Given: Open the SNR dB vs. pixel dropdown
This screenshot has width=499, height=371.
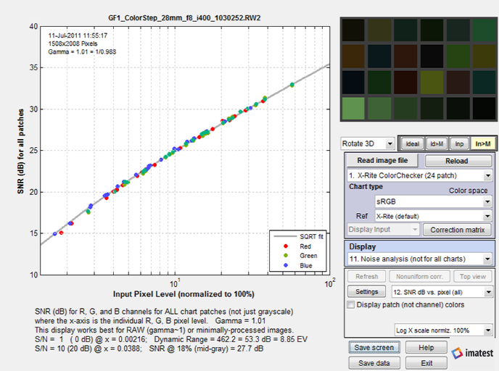Looking at the screenshot, I should (x=442, y=292).
